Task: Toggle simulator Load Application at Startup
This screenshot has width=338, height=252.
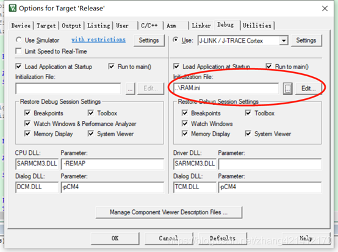Action: 19,67
